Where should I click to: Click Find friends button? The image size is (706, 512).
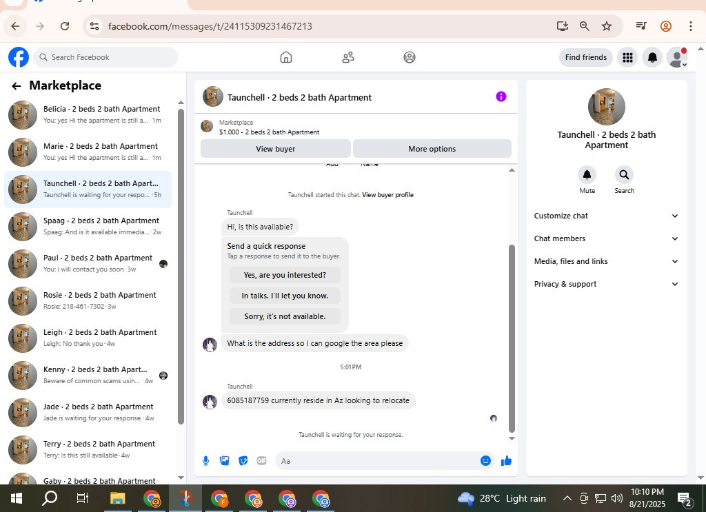[586, 58]
